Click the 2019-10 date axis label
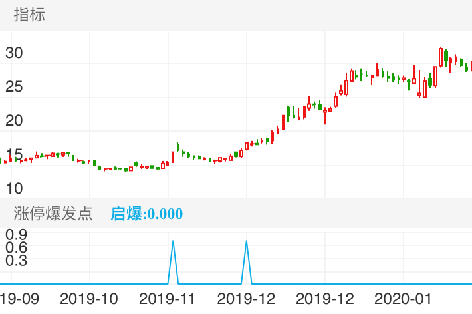Image resolution: width=472 pixels, height=314 pixels. (89, 299)
